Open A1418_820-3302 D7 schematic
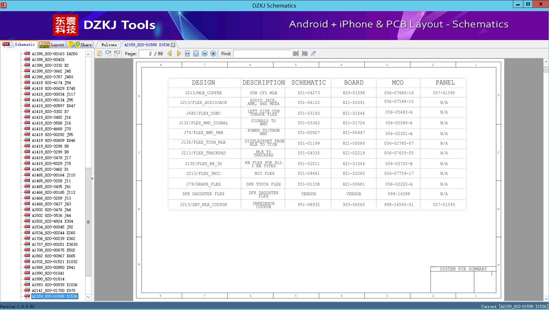The width and height of the screenshot is (549, 310). pos(50,112)
